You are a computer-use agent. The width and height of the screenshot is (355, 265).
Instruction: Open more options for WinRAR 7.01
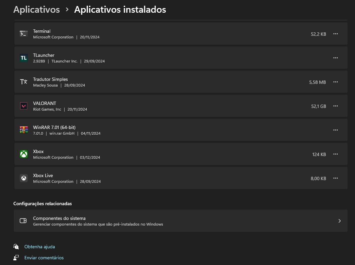[x=336, y=130]
